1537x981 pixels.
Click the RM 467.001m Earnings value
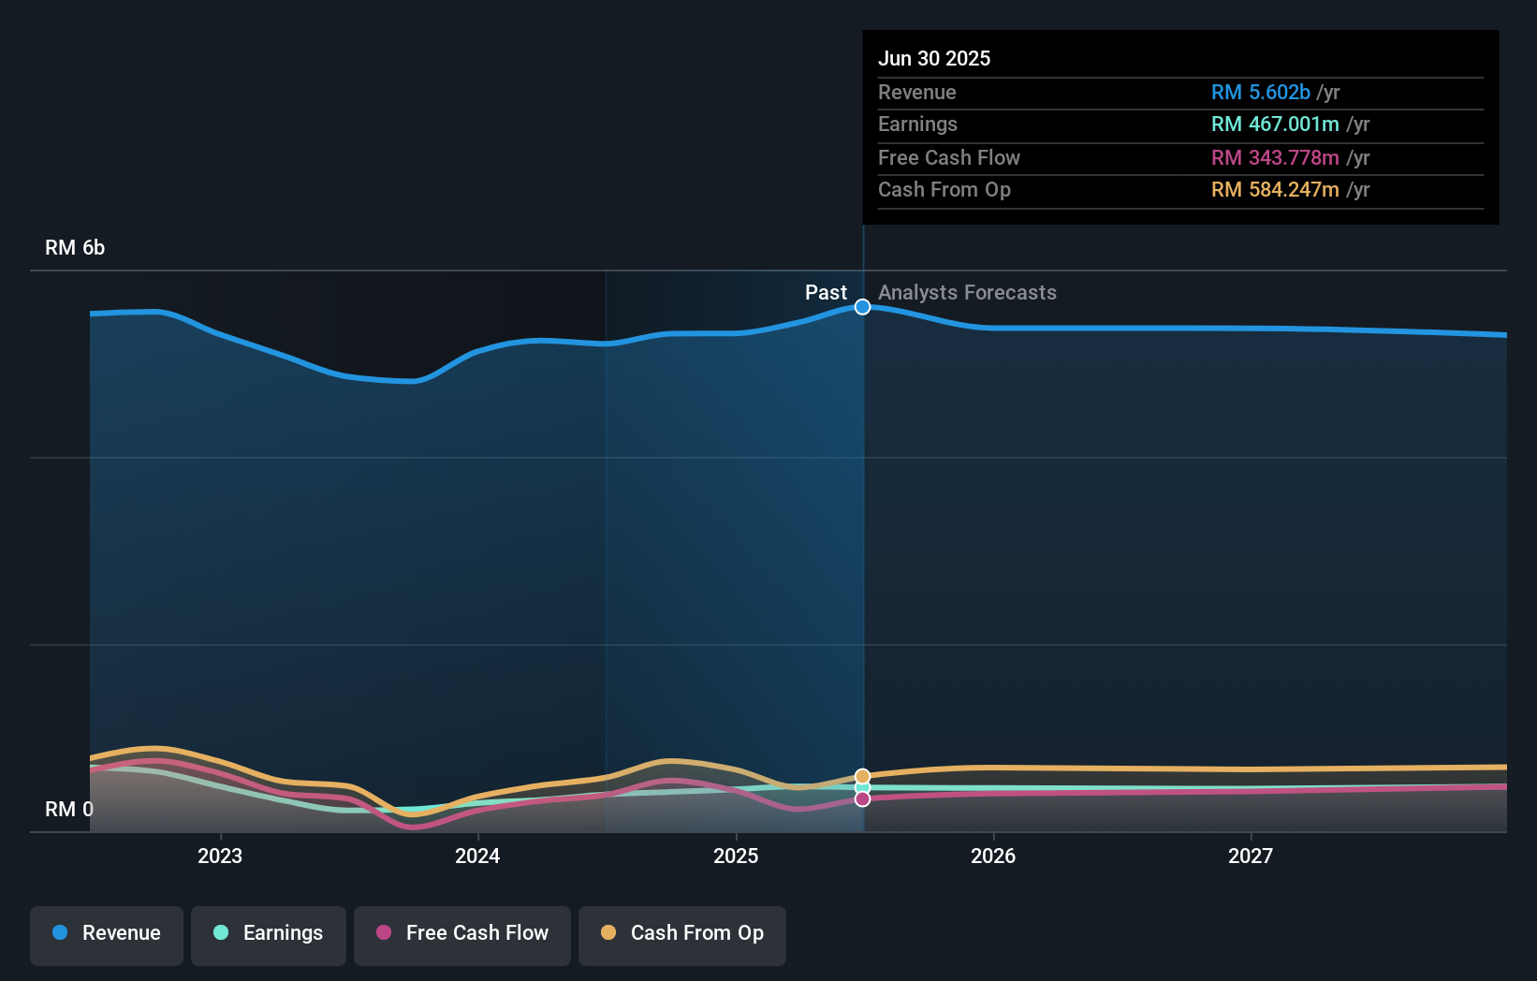[x=1276, y=124]
